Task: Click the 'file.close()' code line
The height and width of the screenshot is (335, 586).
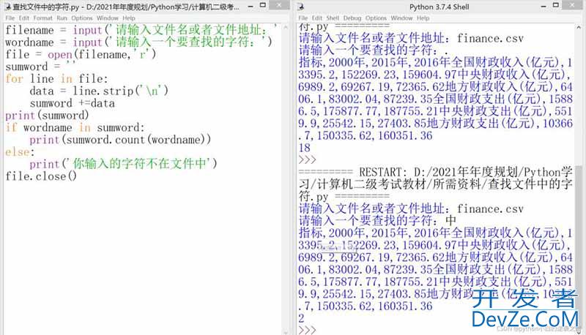Action: click(41, 176)
